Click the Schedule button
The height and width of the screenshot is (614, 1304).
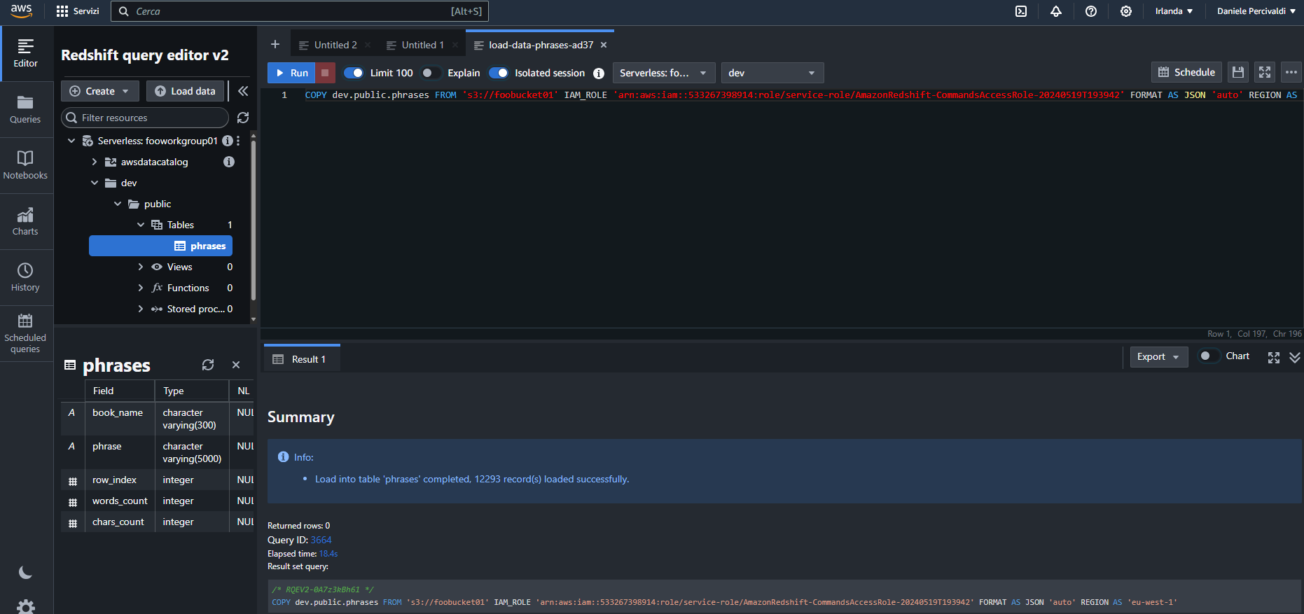coord(1187,72)
